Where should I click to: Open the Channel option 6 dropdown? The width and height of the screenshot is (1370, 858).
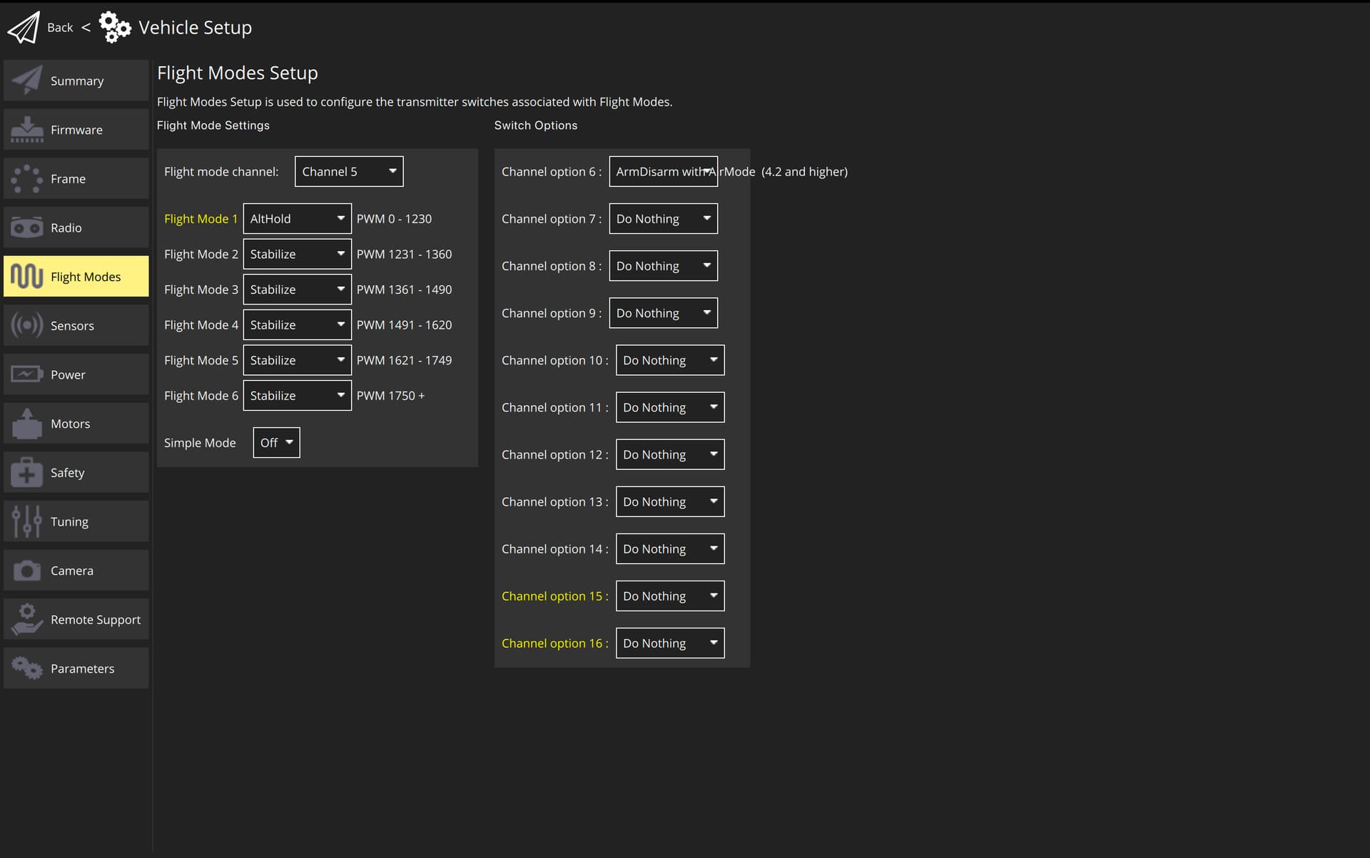coord(663,172)
